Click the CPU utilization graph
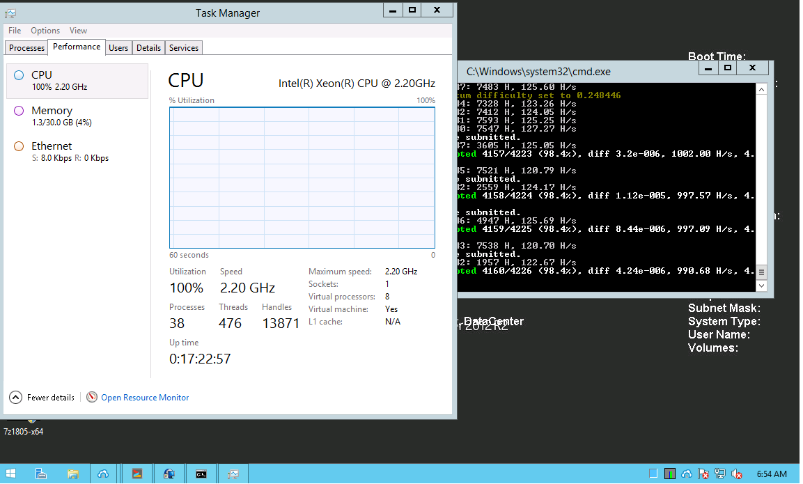This screenshot has width=803, height=484. click(x=302, y=178)
